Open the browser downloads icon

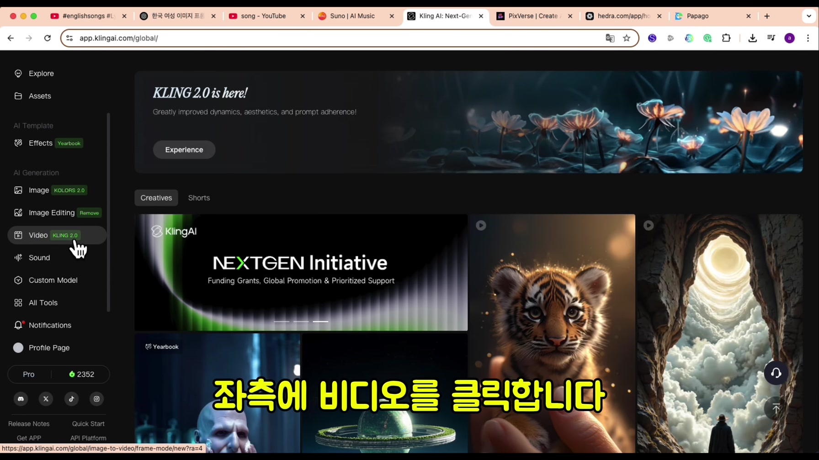coord(753,38)
